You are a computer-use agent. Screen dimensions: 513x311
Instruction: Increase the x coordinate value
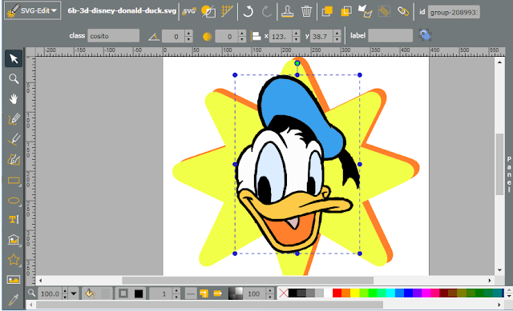296,33
